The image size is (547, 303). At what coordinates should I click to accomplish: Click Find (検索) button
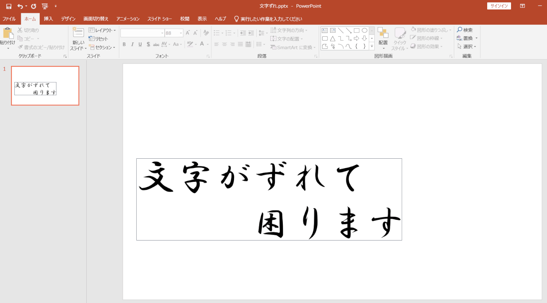(465, 30)
